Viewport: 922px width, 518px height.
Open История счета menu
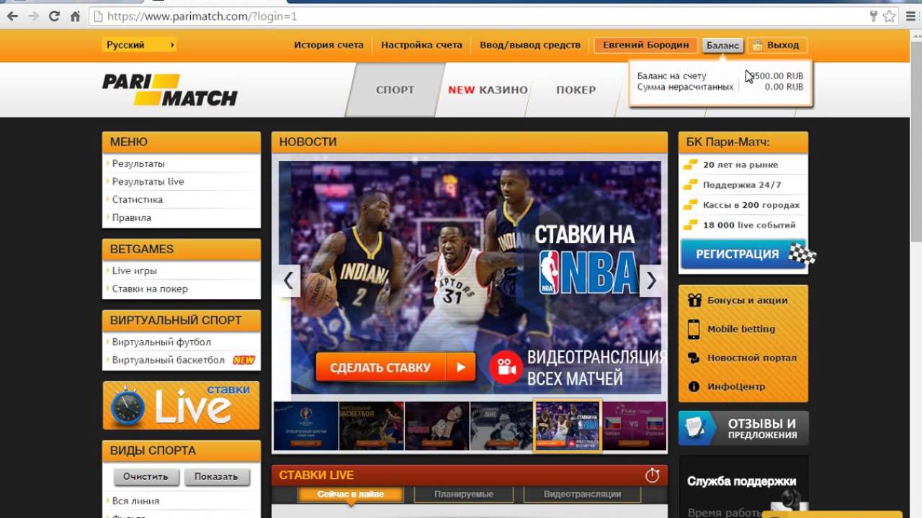[x=328, y=45]
